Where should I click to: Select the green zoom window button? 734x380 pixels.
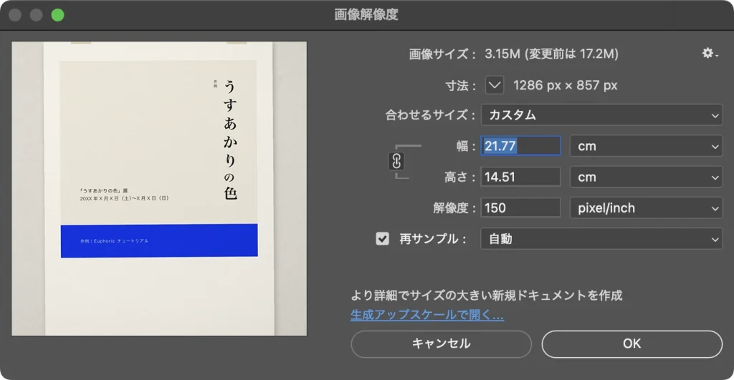coord(57,15)
